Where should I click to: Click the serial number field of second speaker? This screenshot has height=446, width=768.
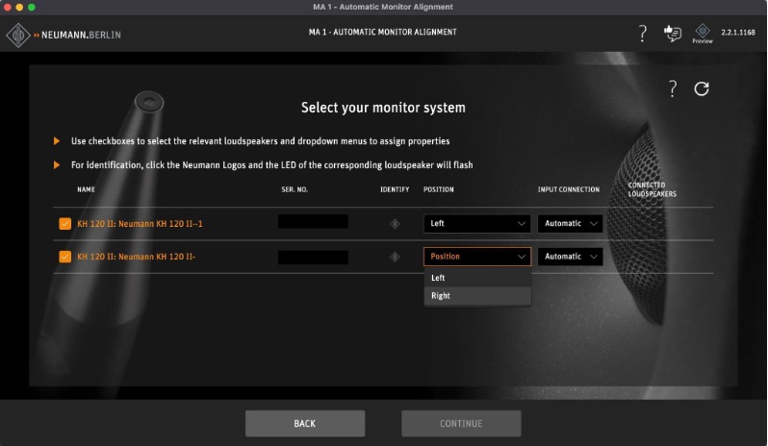(x=313, y=258)
